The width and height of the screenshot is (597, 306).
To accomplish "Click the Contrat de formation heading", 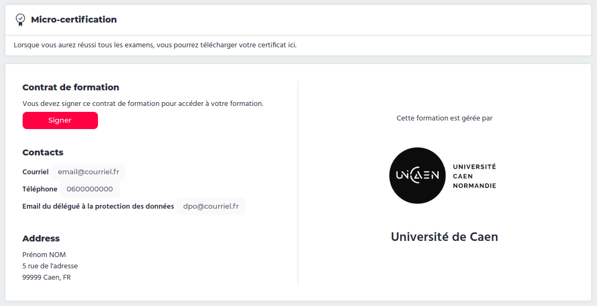I will (71, 88).
